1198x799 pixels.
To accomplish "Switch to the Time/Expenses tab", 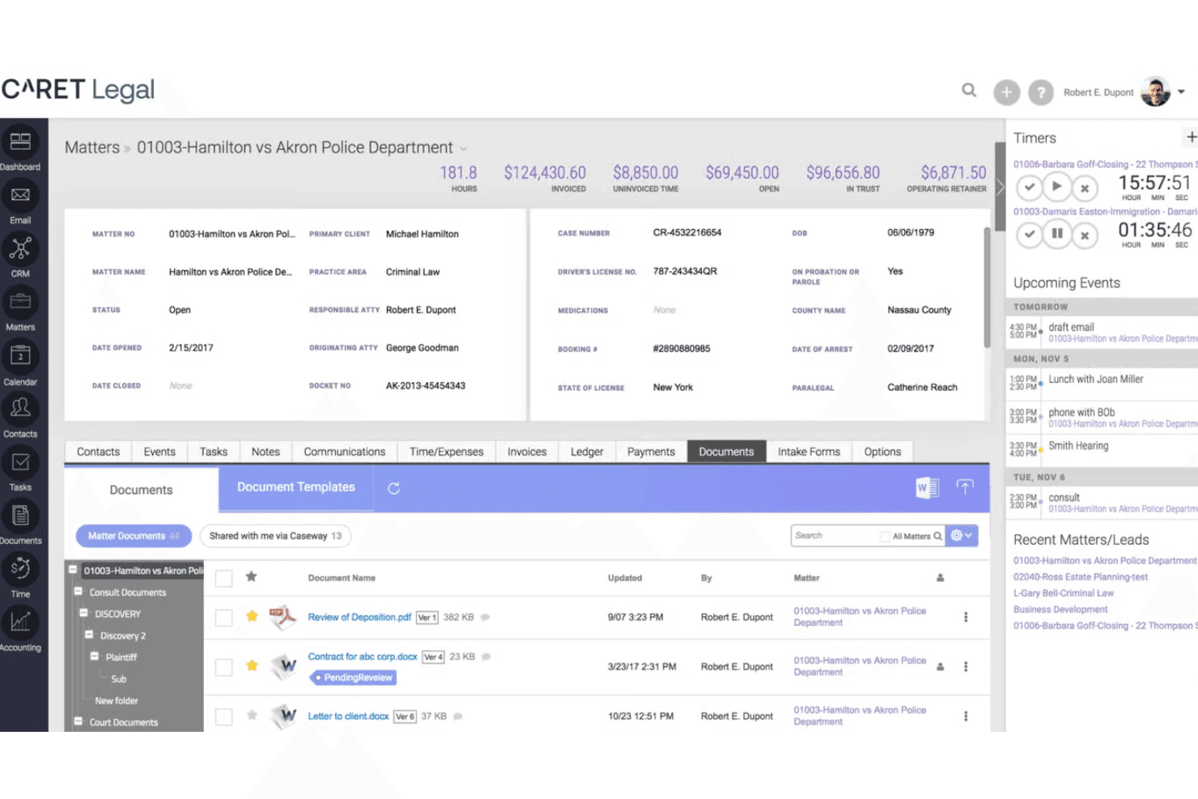I will click(446, 452).
